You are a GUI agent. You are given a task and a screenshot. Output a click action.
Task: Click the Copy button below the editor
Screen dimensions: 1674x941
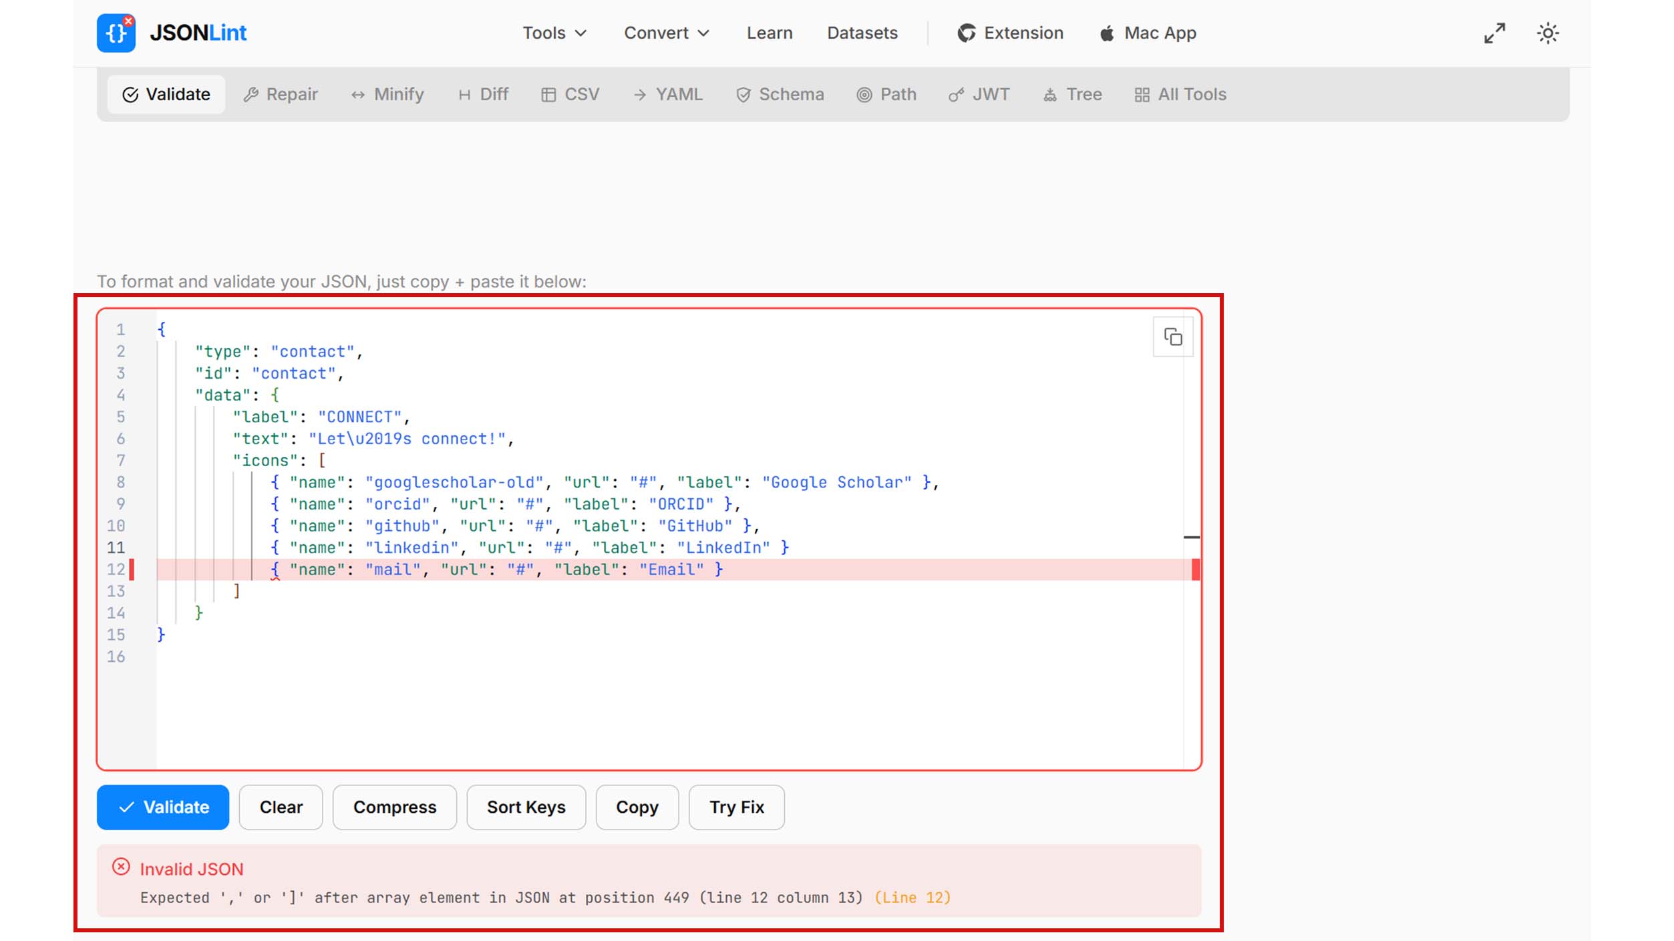(x=637, y=807)
